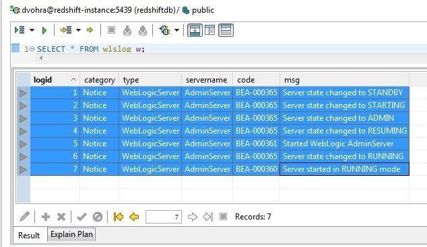
Task: Click the BEA-000361 code cell
Action: 256,144
